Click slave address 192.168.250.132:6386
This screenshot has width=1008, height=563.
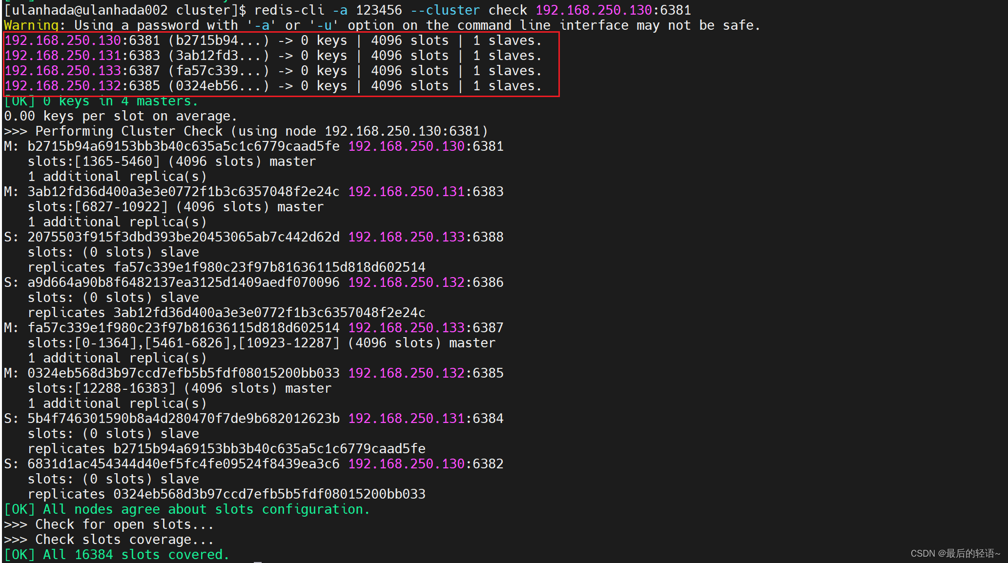[x=426, y=282]
